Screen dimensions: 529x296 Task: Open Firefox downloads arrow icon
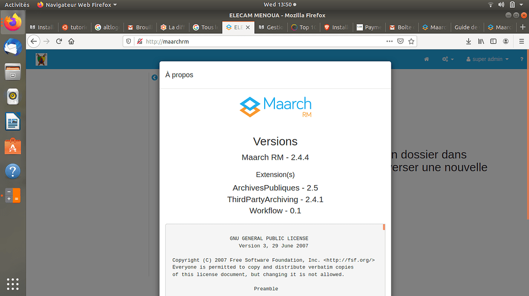pos(468,41)
